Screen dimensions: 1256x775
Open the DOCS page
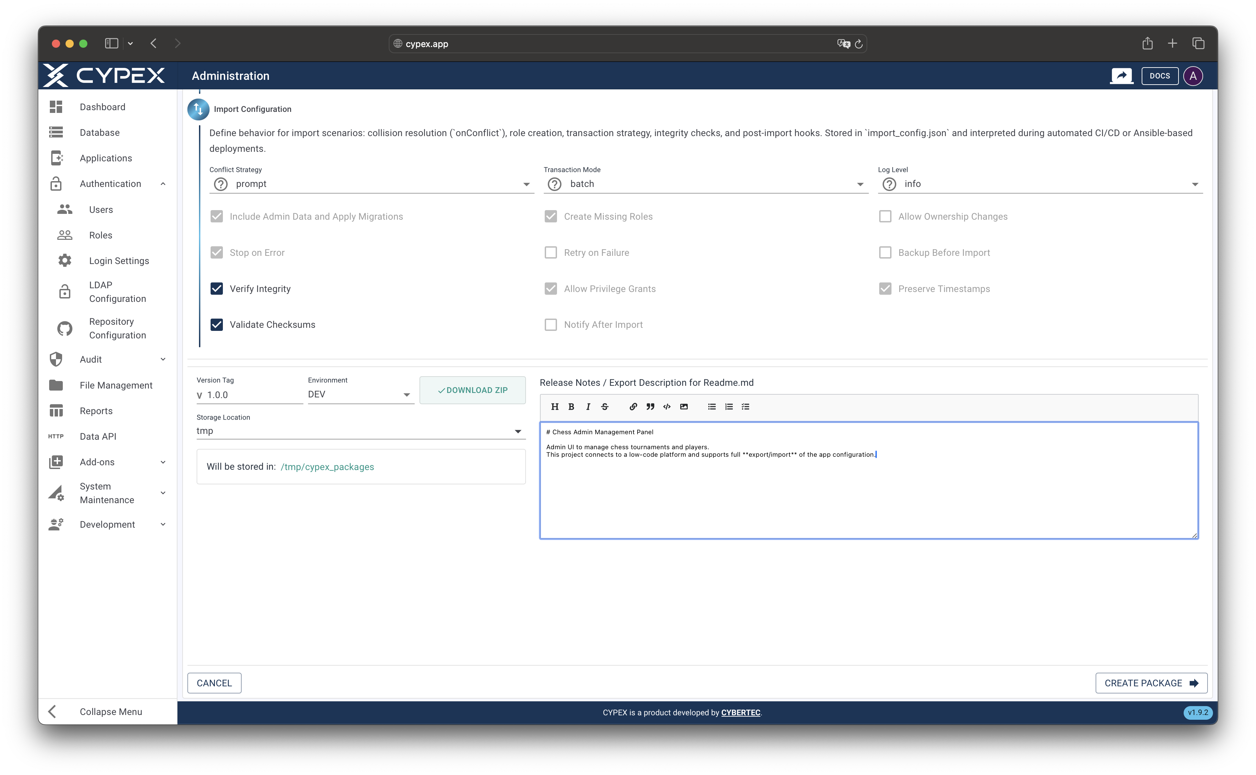tap(1160, 75)
